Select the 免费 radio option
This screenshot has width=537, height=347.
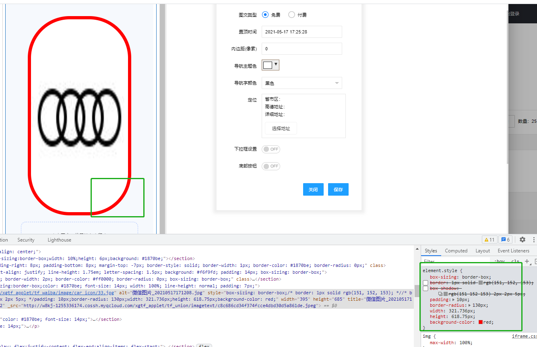(x=265, y=15)
